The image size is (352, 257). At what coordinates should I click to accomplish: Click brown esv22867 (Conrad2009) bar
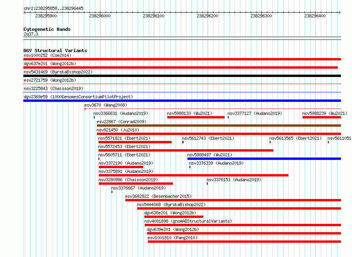click(219, 126)
